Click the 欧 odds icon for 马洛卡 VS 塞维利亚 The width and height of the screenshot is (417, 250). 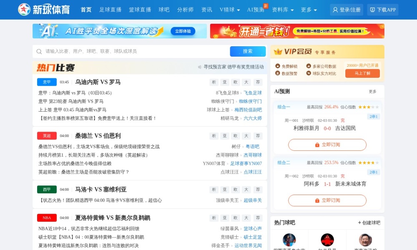(x=235, y=189)
